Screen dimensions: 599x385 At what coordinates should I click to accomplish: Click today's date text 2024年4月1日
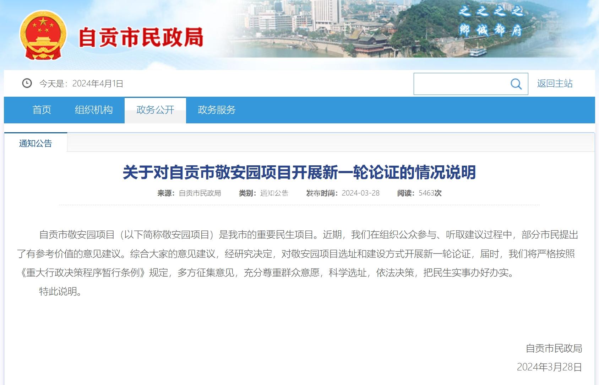[x=98, y=84]
